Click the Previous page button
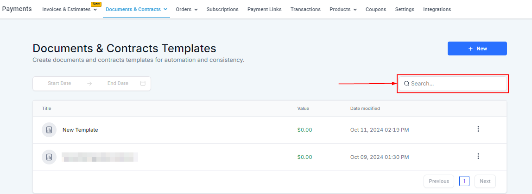 [x=439, y=181]
